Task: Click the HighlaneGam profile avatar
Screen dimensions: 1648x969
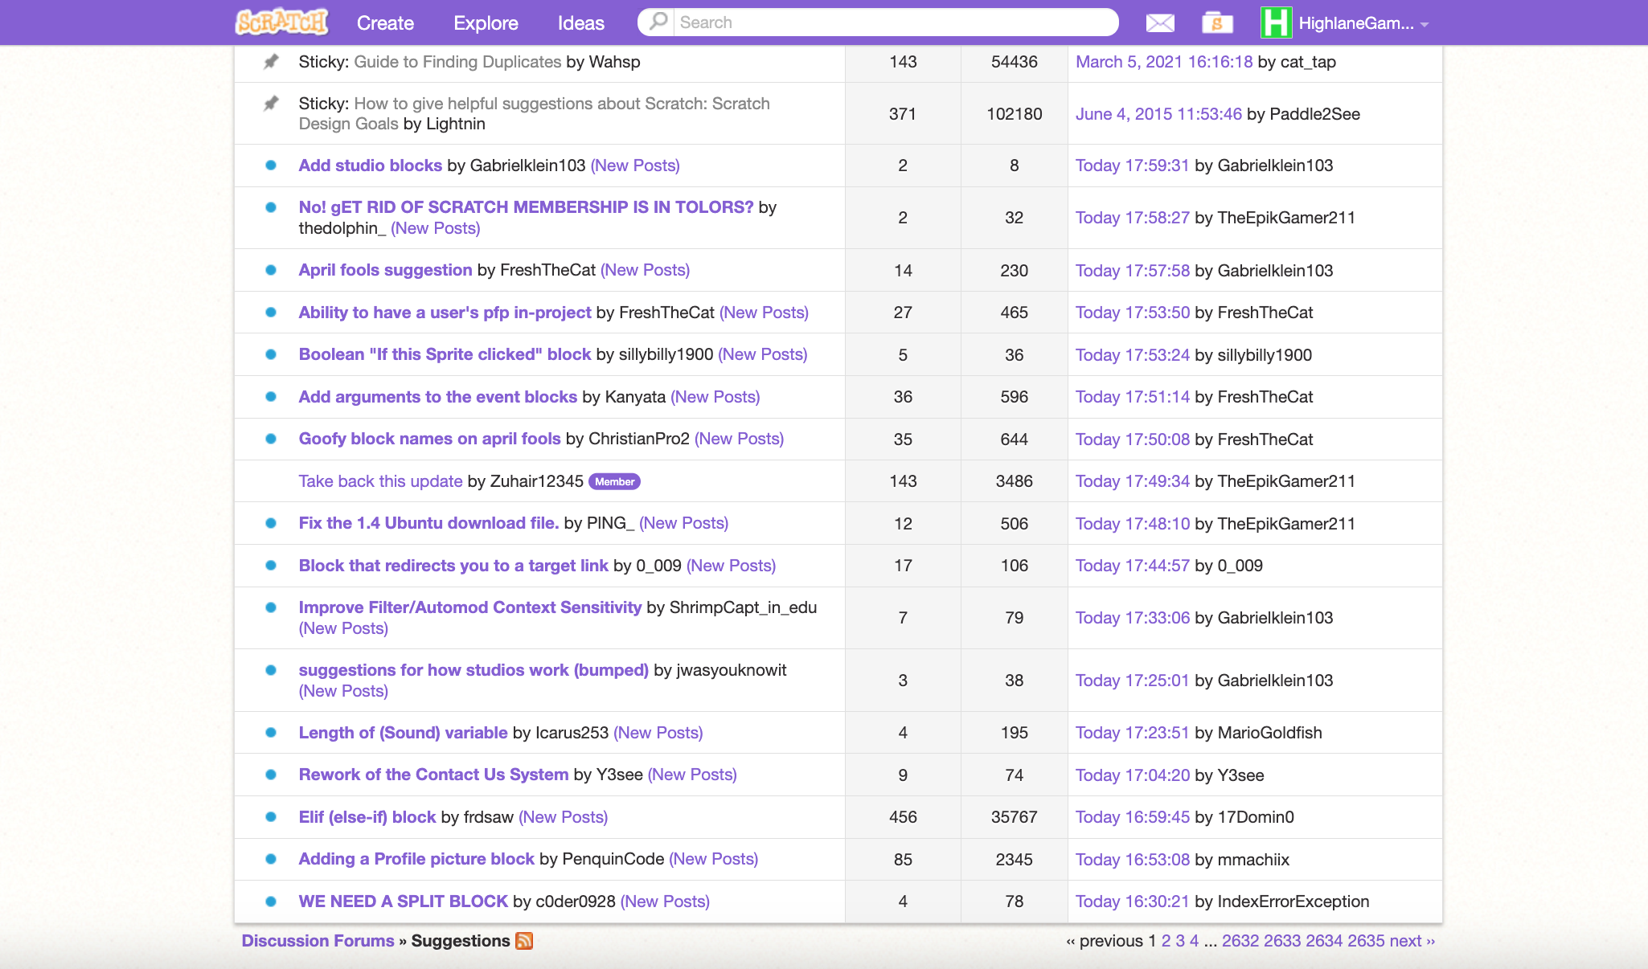Action: [x=1276, y=22]
